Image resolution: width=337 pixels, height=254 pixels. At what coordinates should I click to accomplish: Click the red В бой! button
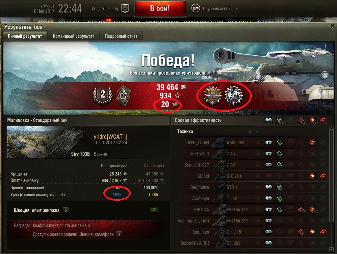pos(160,9)
